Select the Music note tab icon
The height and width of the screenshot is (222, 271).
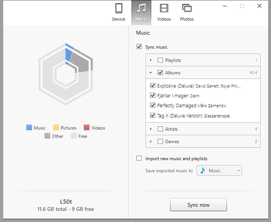coord(141,9)
